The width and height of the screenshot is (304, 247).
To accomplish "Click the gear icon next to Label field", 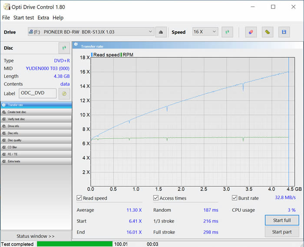I will tap(64, 93).
